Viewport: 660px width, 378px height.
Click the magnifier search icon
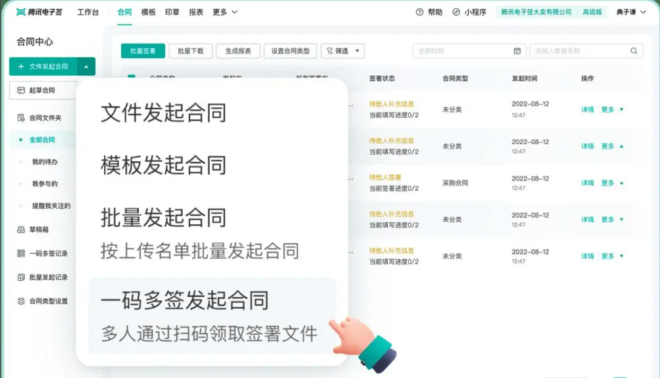(x=633, y=50)
